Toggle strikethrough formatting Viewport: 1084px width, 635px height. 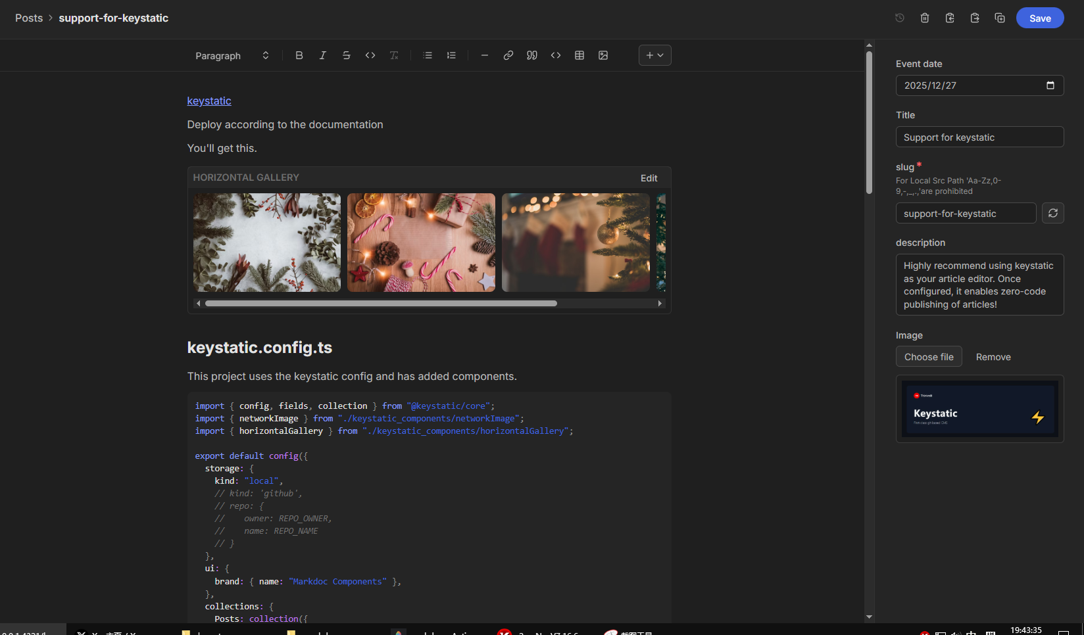347,55
